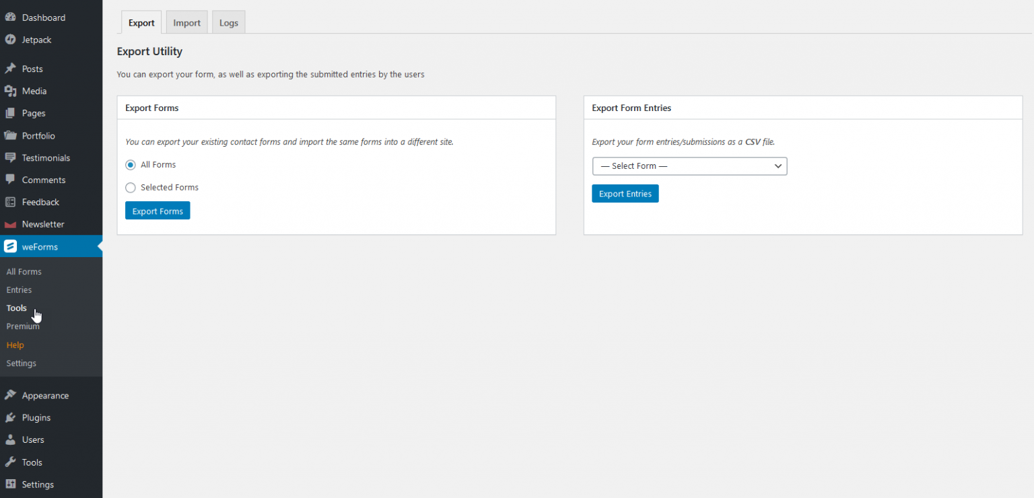The width and height of the screenshot is (1034, 498).
Task: Switch to the Import tab
Action: [186, 22]
